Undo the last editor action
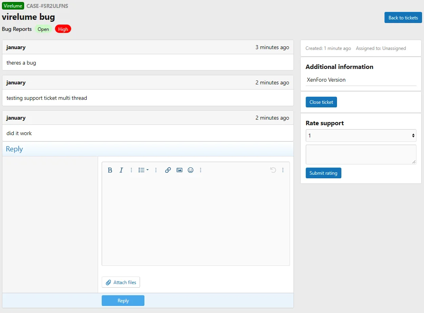Image resolution: width=424 pixels, height=313 pixels. [273, 170]
